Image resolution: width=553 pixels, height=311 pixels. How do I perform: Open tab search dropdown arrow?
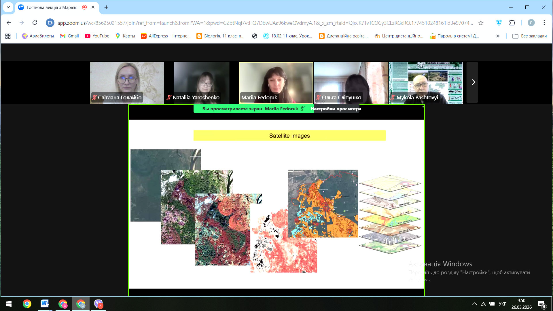pyautogui.click(x=8, y=7)
